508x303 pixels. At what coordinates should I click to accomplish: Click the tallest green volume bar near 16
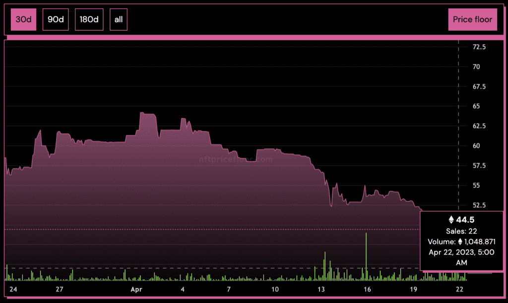(366, 256)
